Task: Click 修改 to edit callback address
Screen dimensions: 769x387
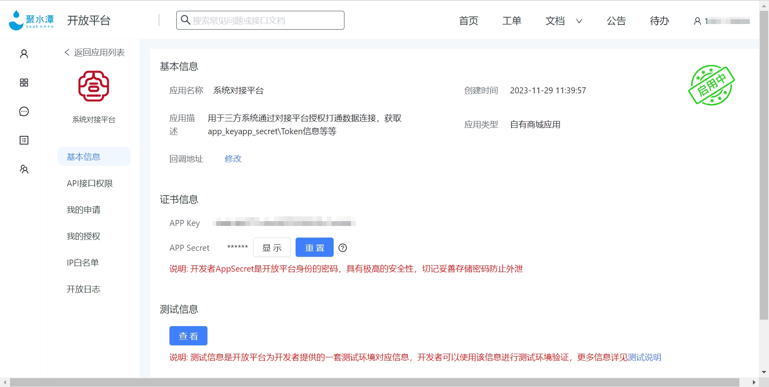Action: tap(233, 159)
